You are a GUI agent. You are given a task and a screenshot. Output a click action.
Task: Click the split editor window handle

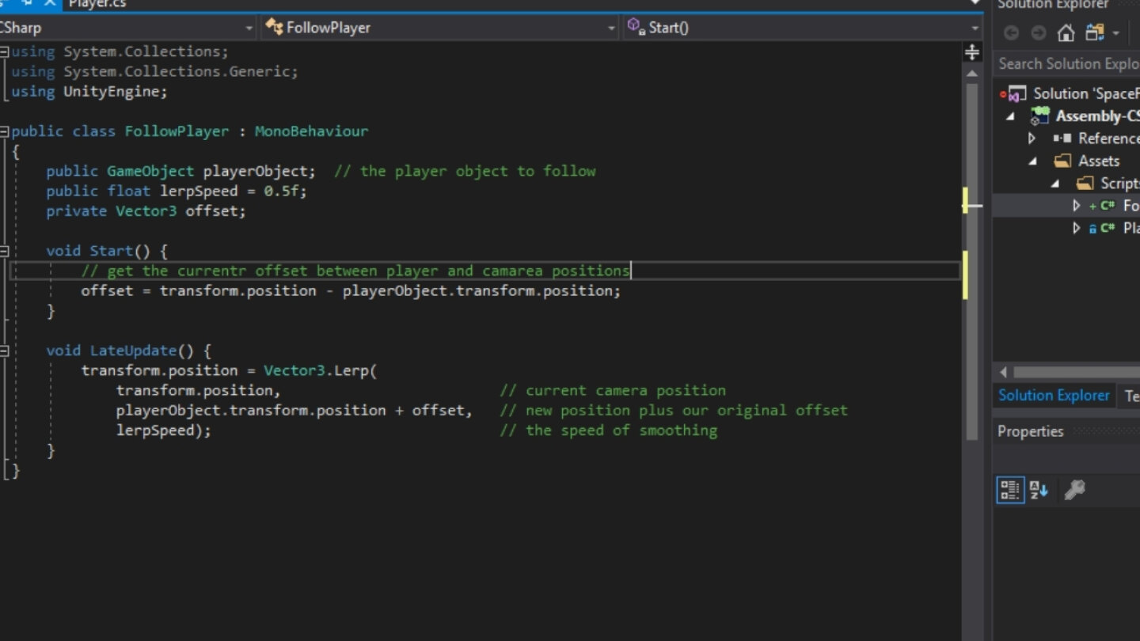click(x=972, y=52)
